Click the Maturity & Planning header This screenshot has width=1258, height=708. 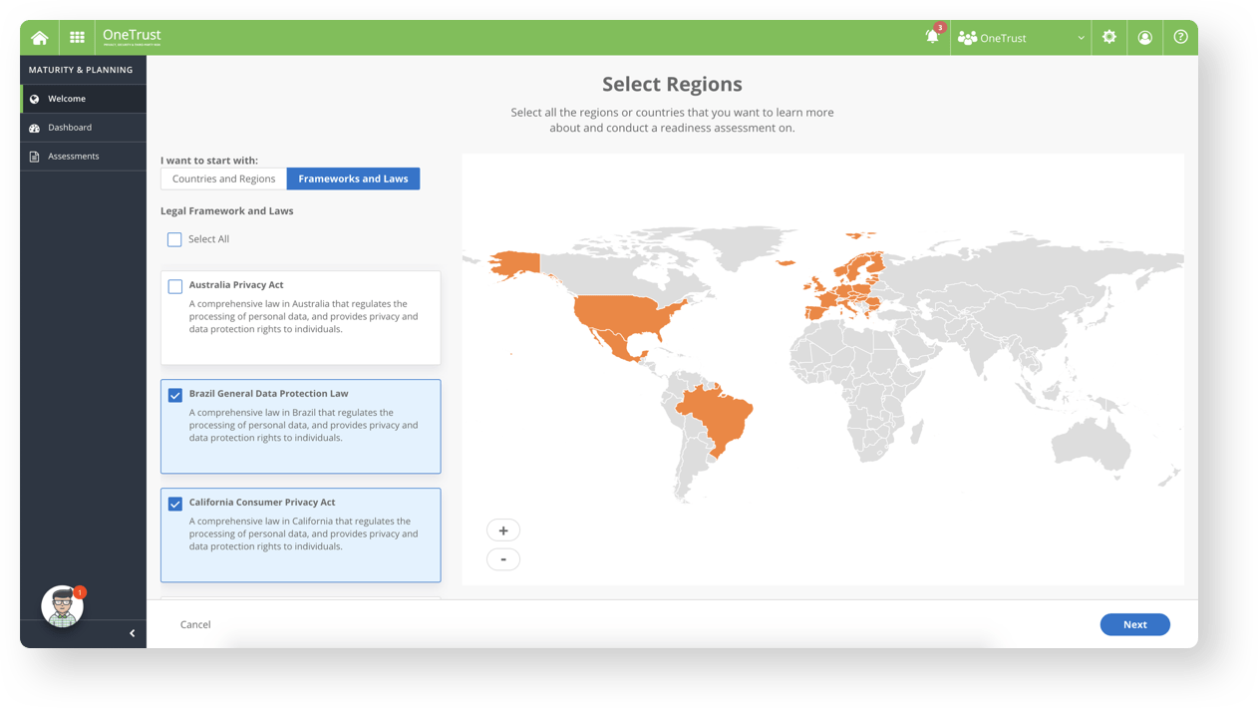[81, 70]
